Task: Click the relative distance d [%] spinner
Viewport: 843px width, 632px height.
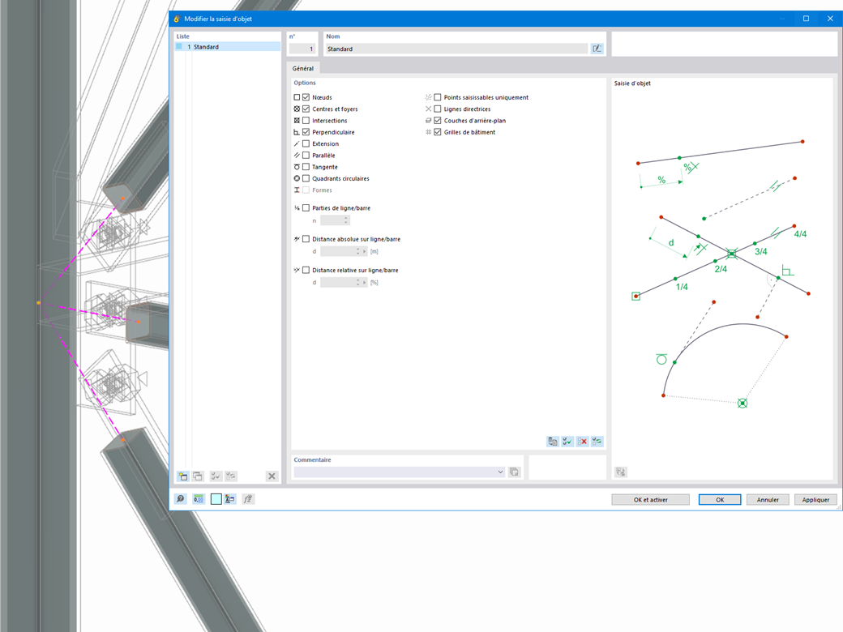Action: (x=358, y=283)
